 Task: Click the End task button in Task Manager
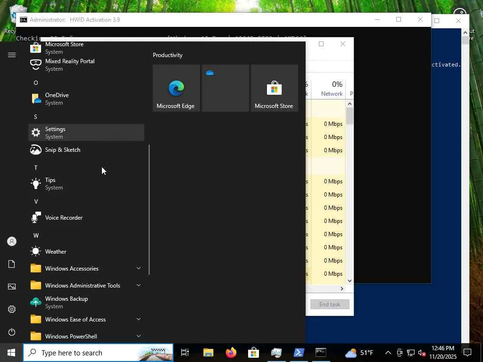pos(330,304)
